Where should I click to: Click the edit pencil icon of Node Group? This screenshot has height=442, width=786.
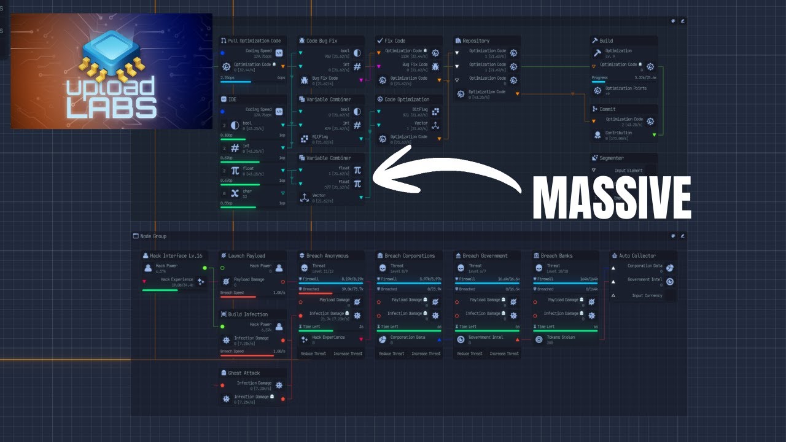pos(682,236)
